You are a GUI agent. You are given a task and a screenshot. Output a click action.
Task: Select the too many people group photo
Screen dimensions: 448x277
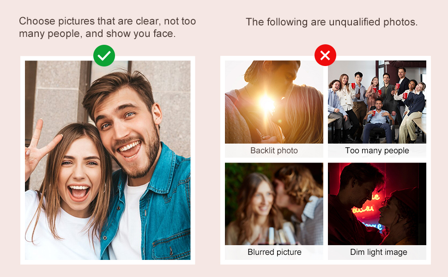[377, 102]
